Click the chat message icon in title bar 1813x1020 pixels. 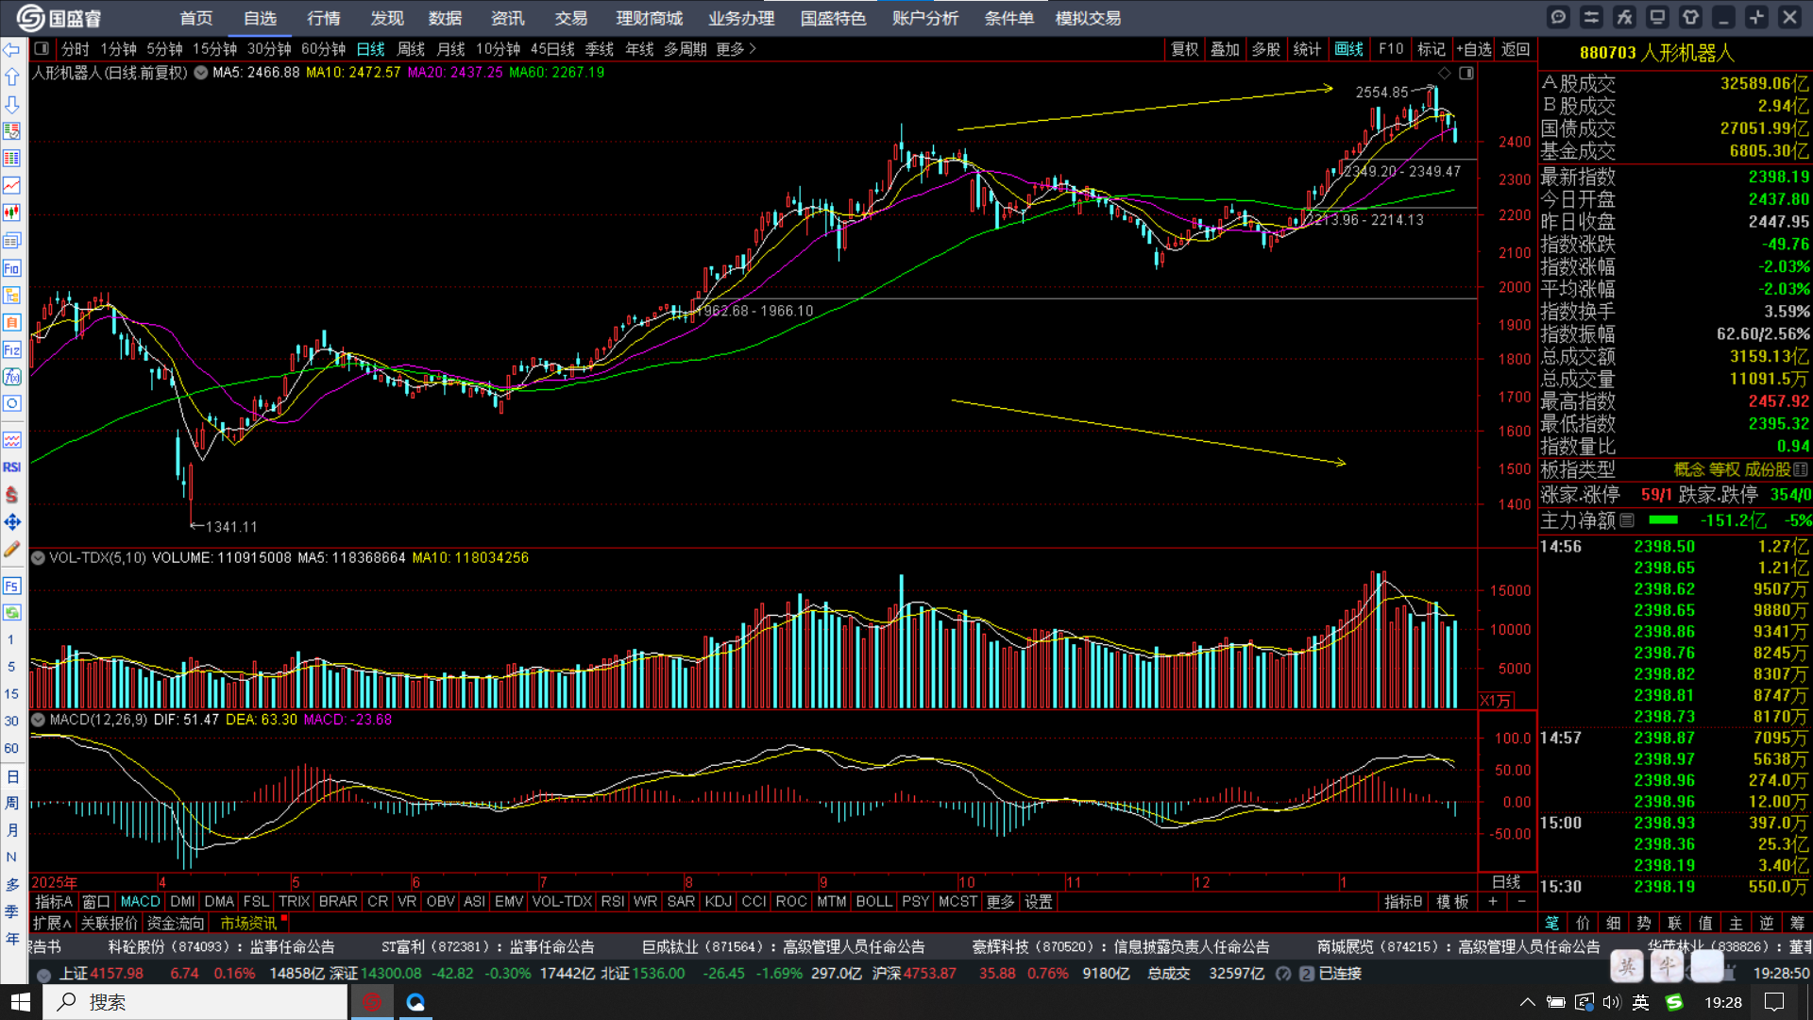pyautogui.click(x=1558, y=17)
